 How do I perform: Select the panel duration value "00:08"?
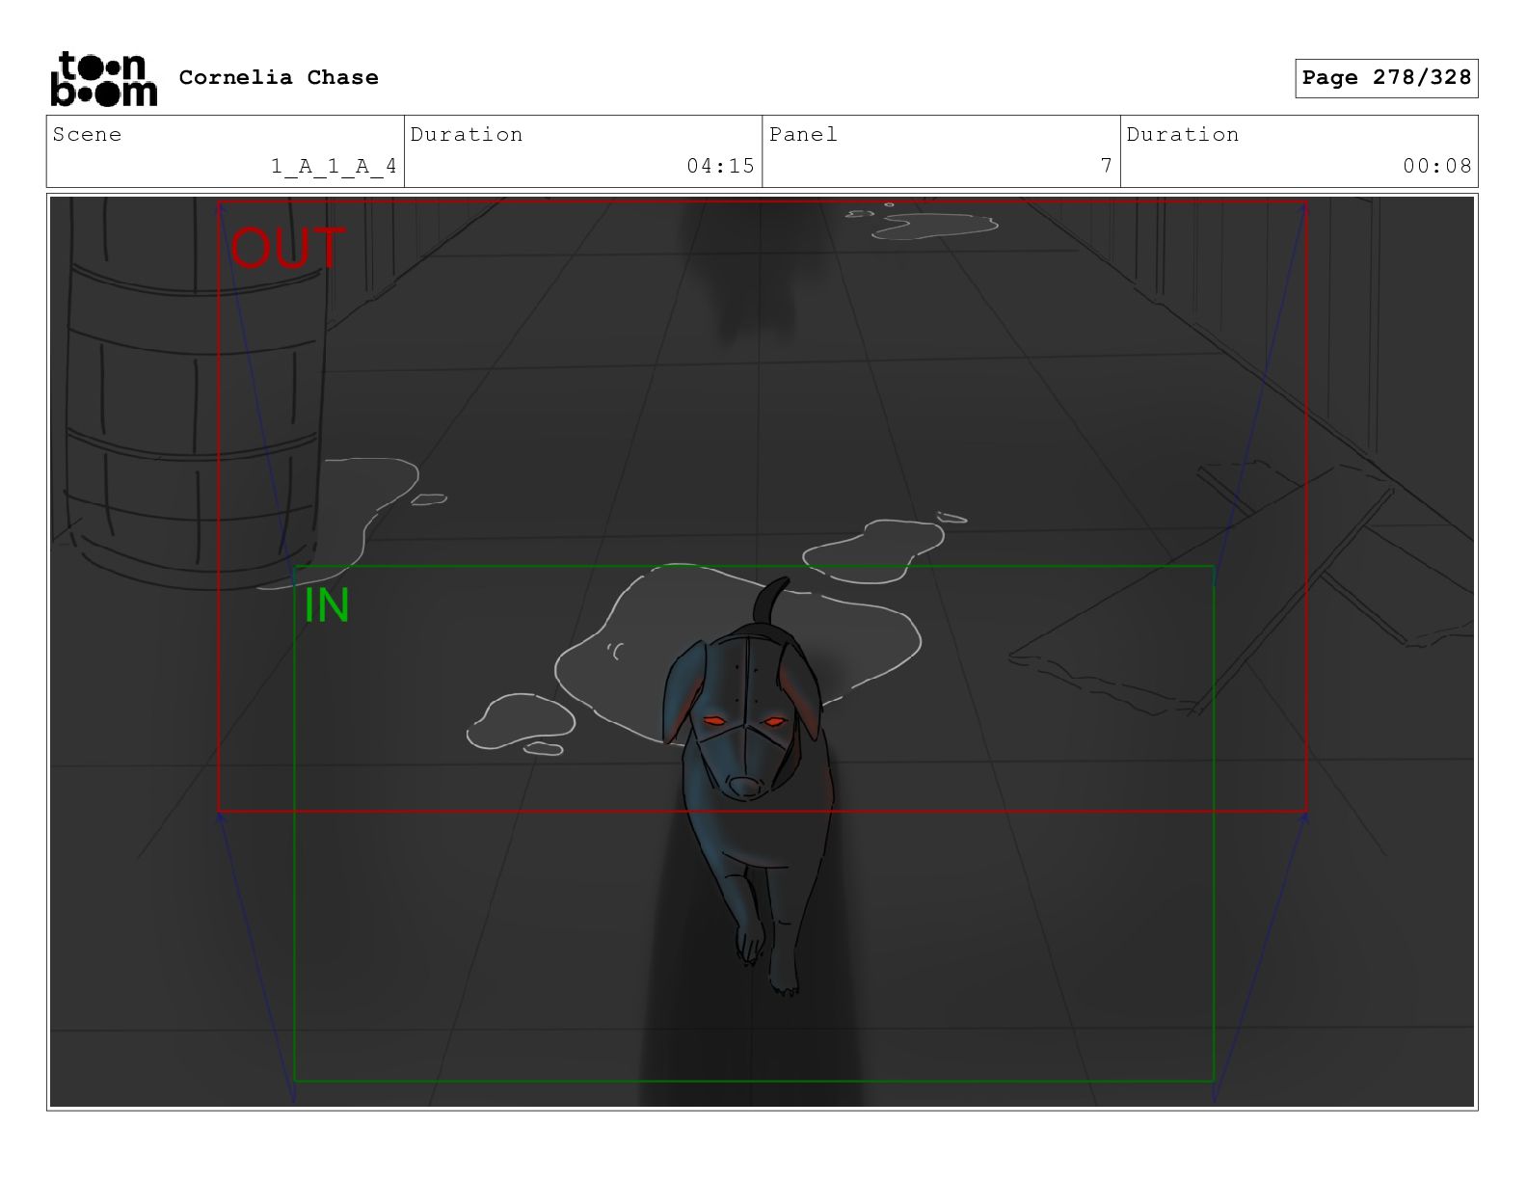point(1437,166)
